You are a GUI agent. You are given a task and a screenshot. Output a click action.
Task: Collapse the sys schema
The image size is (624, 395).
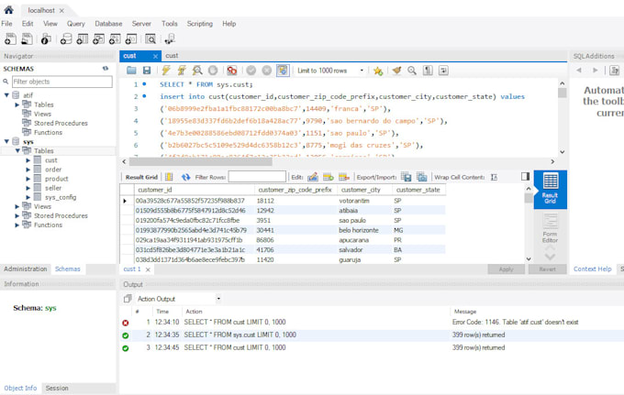6,141
